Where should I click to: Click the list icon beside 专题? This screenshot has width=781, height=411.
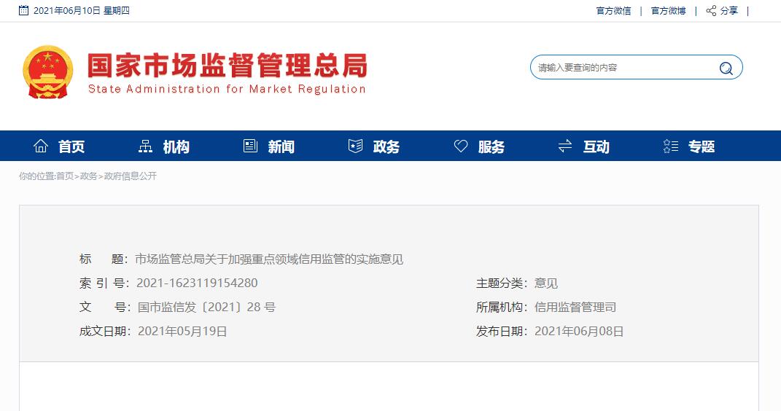click(670, 146)
